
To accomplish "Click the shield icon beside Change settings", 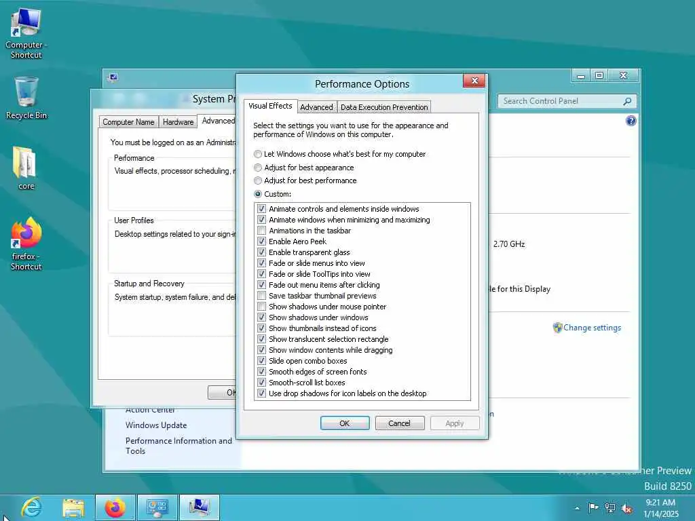I will coord(557,328).
